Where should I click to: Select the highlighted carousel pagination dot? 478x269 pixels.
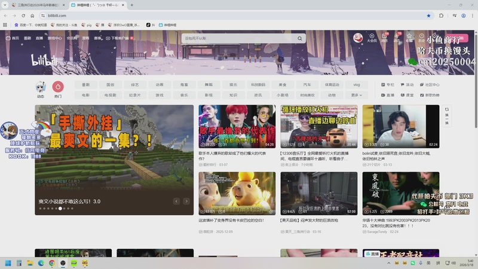click(x=60, y=209)
